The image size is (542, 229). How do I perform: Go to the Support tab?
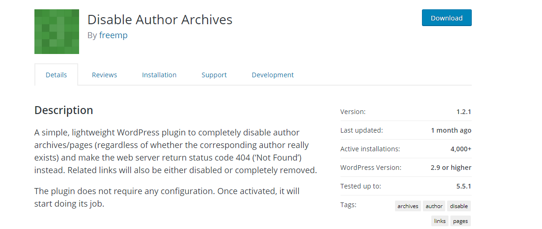point(214,75)
